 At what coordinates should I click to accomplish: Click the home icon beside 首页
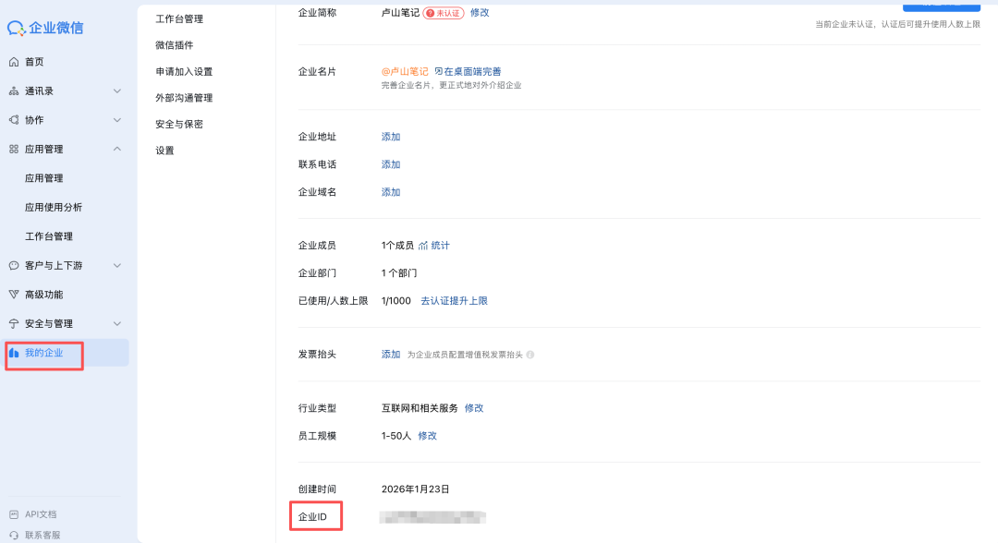[x=14, y=62]
